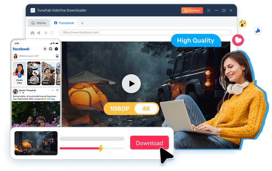Open the camping video thumbnail in download panel
The height and width of the screenshot is (171, 272).
click(36, 143)
